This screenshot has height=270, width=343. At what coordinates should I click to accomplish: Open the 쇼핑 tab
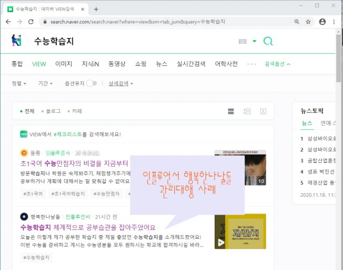point(140,64)
